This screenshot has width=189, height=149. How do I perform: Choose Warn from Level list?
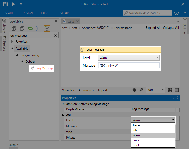pyautogui.click(x=153, y=135)
